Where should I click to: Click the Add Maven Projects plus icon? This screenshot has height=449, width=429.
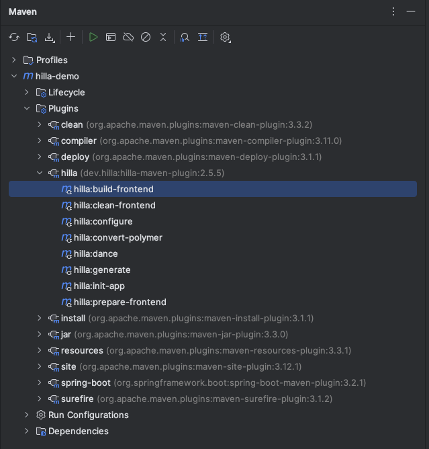pos(70,37)
